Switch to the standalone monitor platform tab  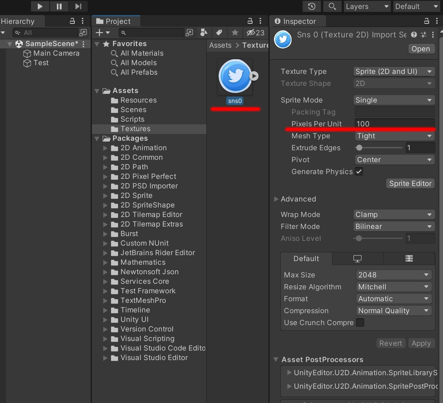358,259
